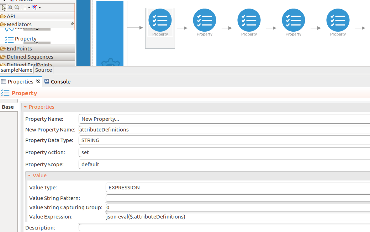Click the Zoom Out magnifier tool
This screenshot has height=232, width=370.
(17, 7)
